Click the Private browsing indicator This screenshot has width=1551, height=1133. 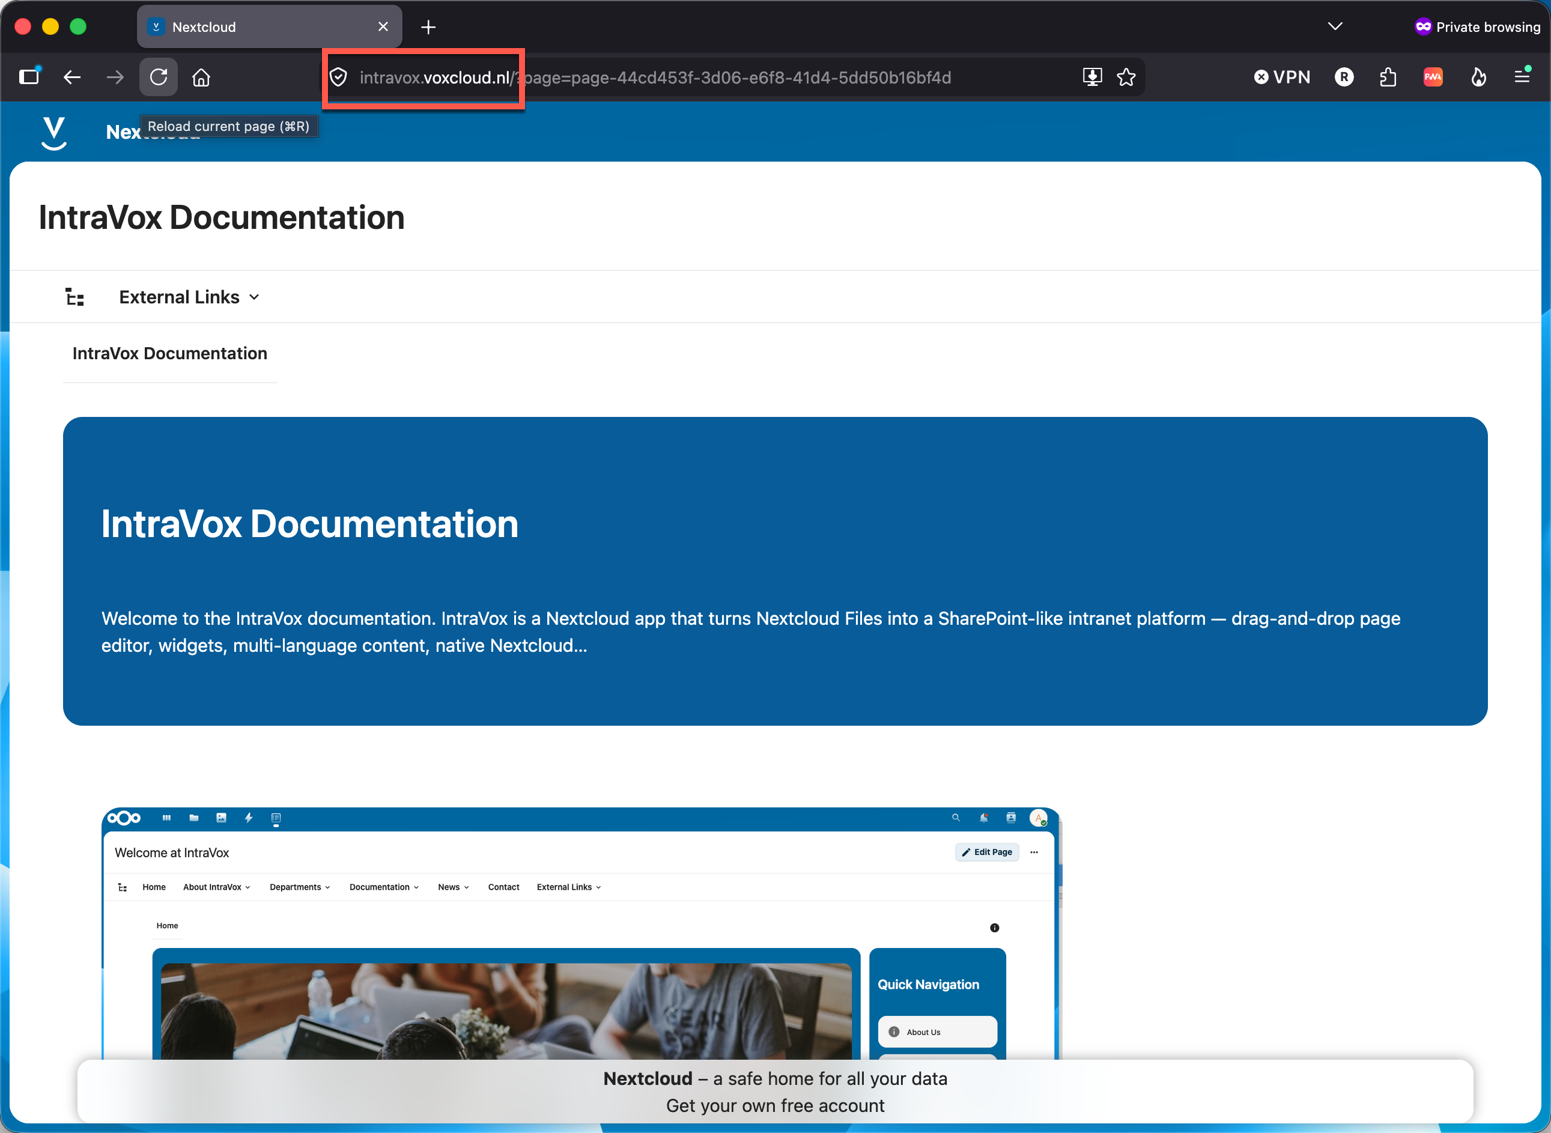tap(1478, 27)
